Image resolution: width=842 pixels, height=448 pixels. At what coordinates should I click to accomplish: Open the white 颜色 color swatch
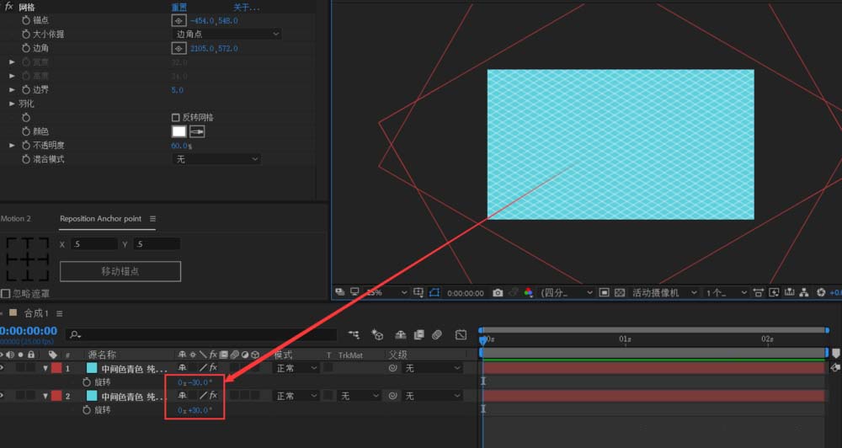(179, 131)
